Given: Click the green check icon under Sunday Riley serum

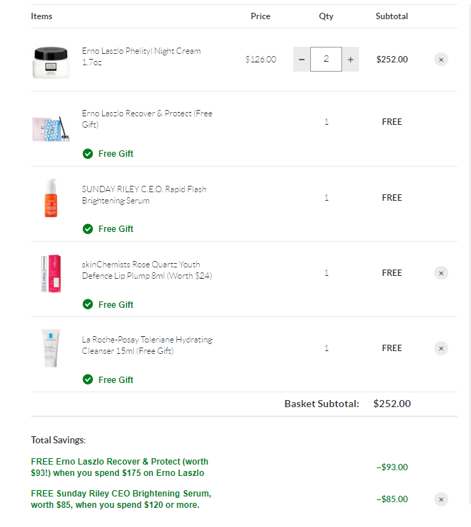Looking at the screenshot, I should point(88,229).
